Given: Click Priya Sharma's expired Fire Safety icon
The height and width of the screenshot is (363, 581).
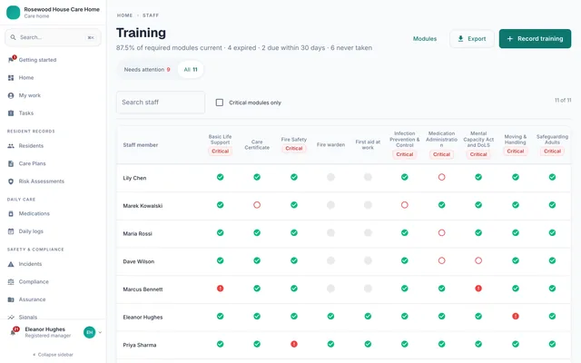Looking at the screenshot, I should pos(294,344).
